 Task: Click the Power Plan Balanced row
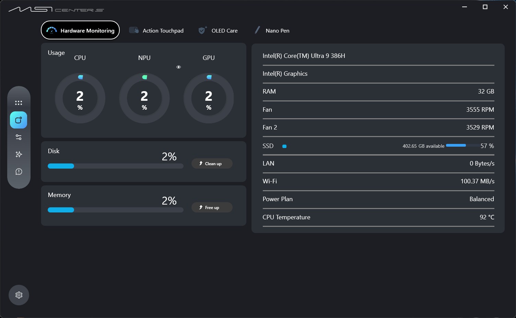[x=378, y=199]
